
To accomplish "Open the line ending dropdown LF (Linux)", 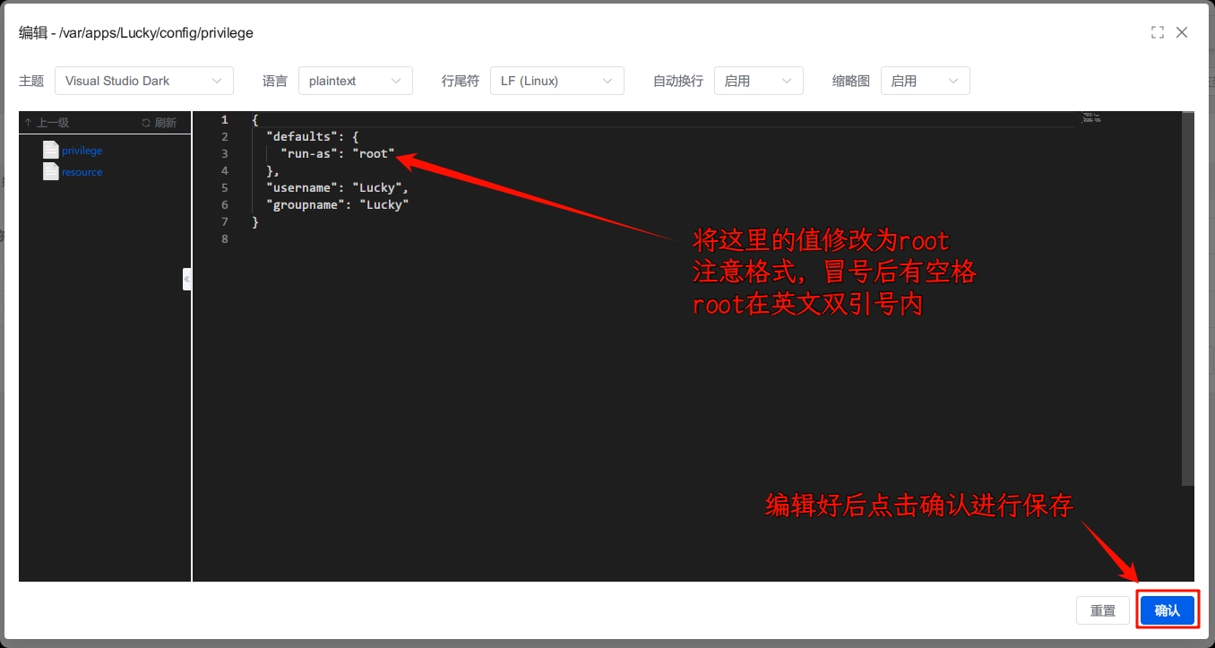I will coord(556,81).
